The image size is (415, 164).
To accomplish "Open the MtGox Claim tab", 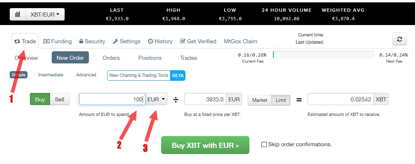I will tap(240, 41).
